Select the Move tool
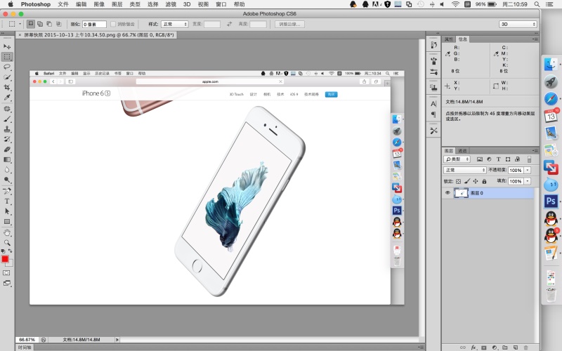Screen dimensions: 562x351 point(7,46)
